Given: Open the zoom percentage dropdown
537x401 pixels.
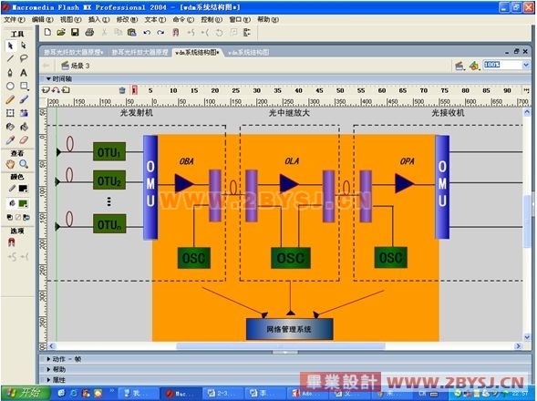Looking at the screenshot, I should (526, 65).
